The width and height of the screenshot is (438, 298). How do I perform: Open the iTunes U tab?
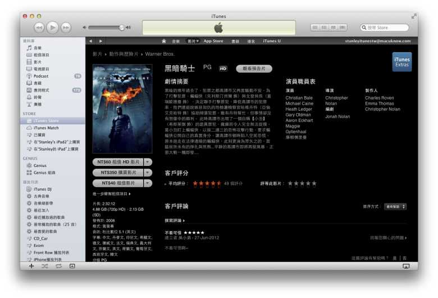pyautogui.click(x=272, y=41)
